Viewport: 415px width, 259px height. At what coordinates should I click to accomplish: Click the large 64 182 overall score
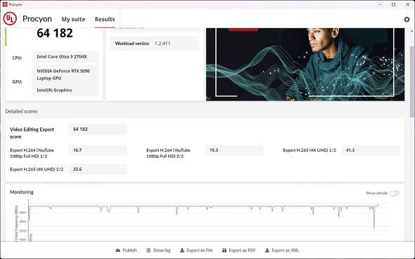point(55,33)
